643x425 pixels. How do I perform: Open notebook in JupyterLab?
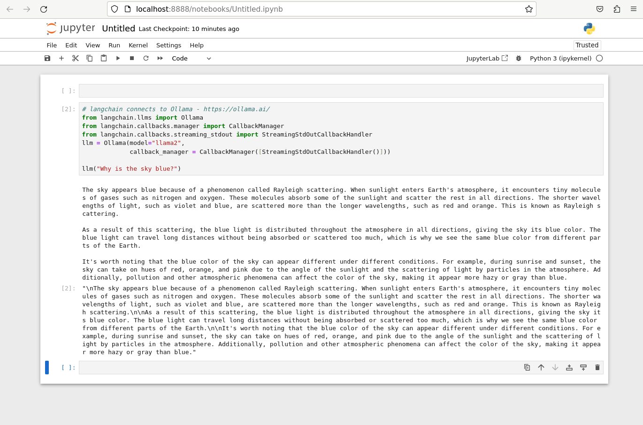[487, 58]
